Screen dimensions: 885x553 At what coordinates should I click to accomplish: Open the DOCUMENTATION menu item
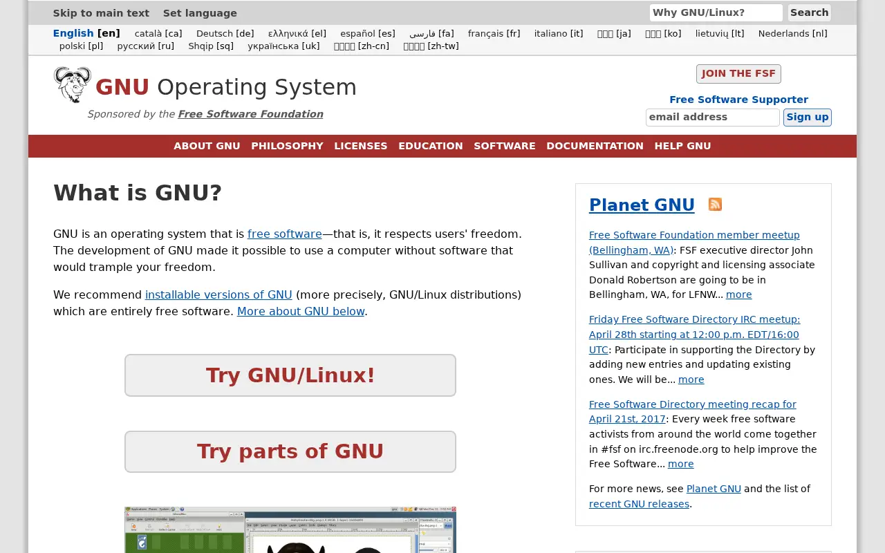(595, 146)
